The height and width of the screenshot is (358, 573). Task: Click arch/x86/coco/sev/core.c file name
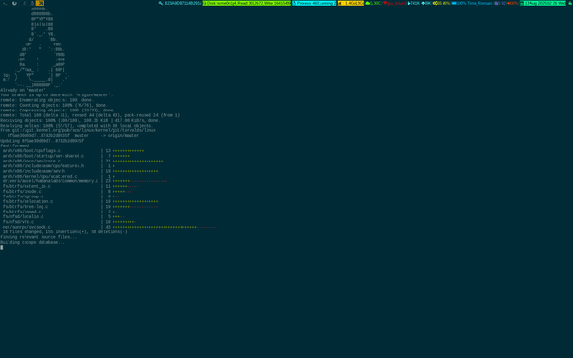click(31, 161)
